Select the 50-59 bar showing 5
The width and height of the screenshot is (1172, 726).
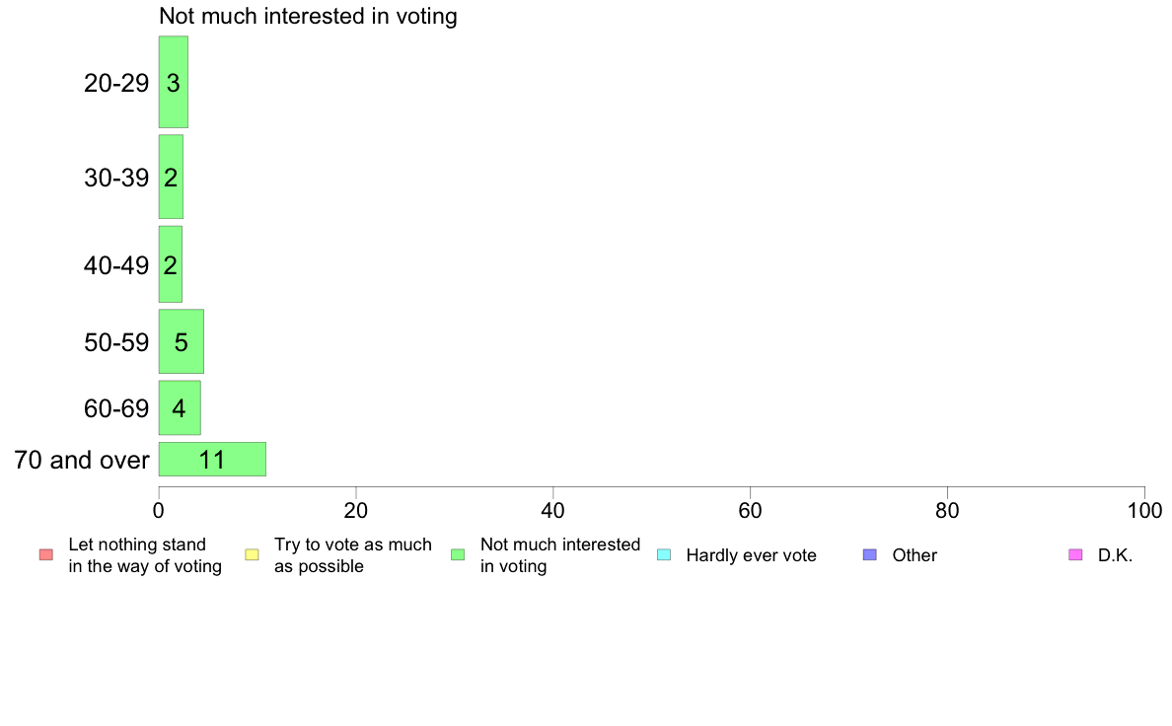click(182, 341)
